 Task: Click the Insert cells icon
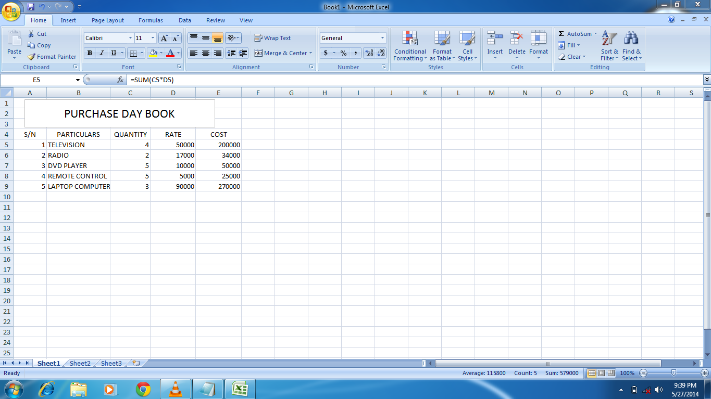(495, 37)
